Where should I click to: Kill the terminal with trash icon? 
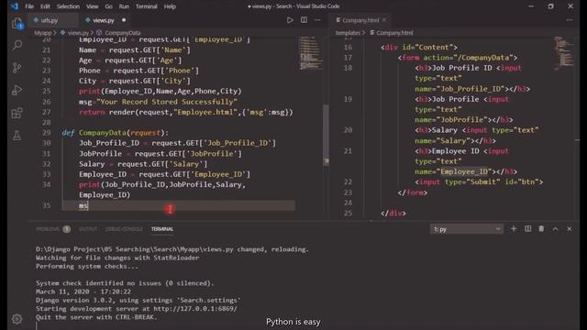(x=541, y=228)
